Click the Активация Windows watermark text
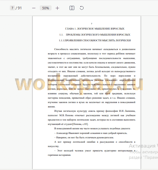 pos(143,146)
